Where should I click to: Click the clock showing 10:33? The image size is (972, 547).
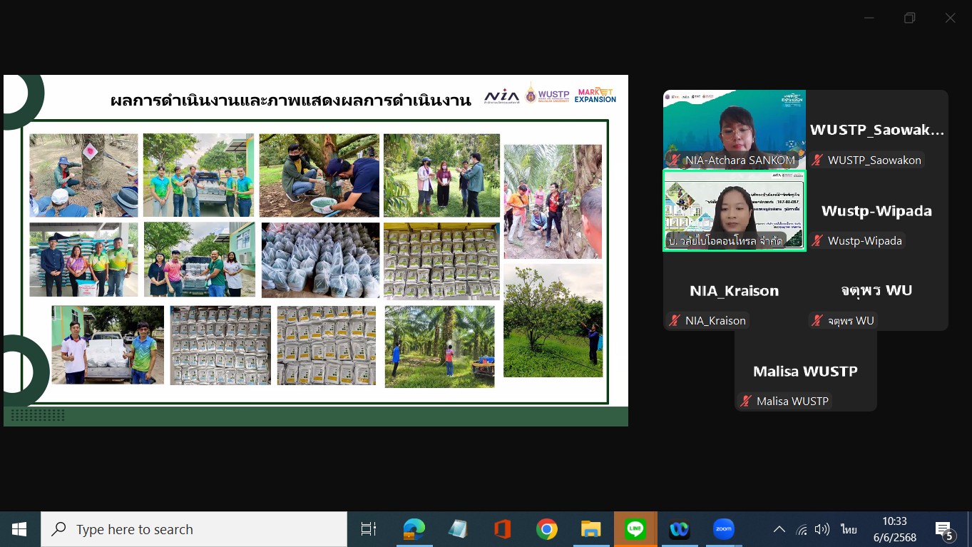(894, 529)
